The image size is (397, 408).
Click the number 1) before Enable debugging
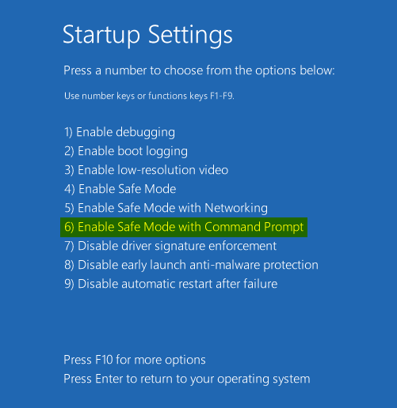coord(68,132)
